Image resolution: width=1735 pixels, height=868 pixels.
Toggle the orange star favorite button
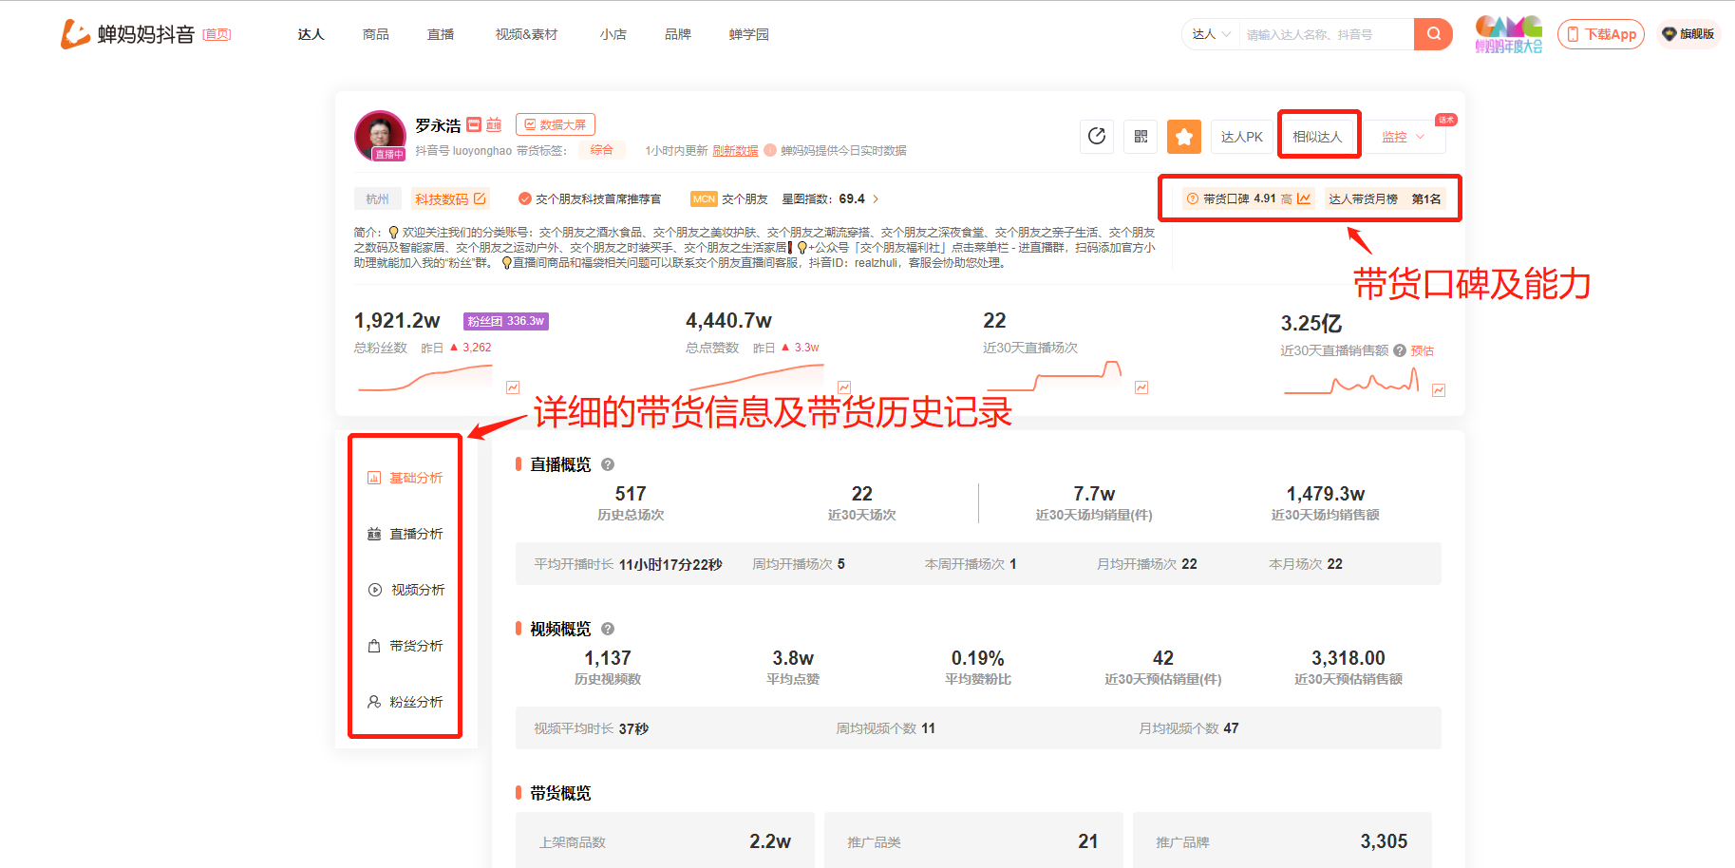coord(1184,137)
